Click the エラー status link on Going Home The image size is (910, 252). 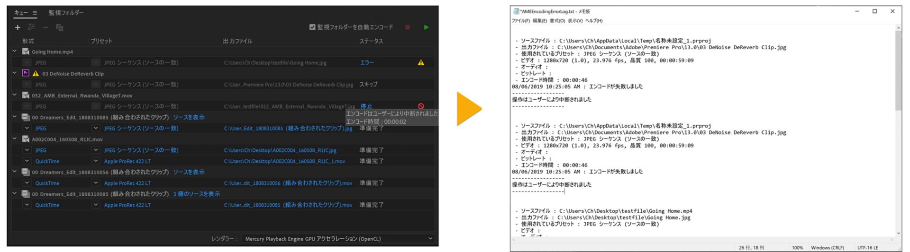[x=367, y=62]
